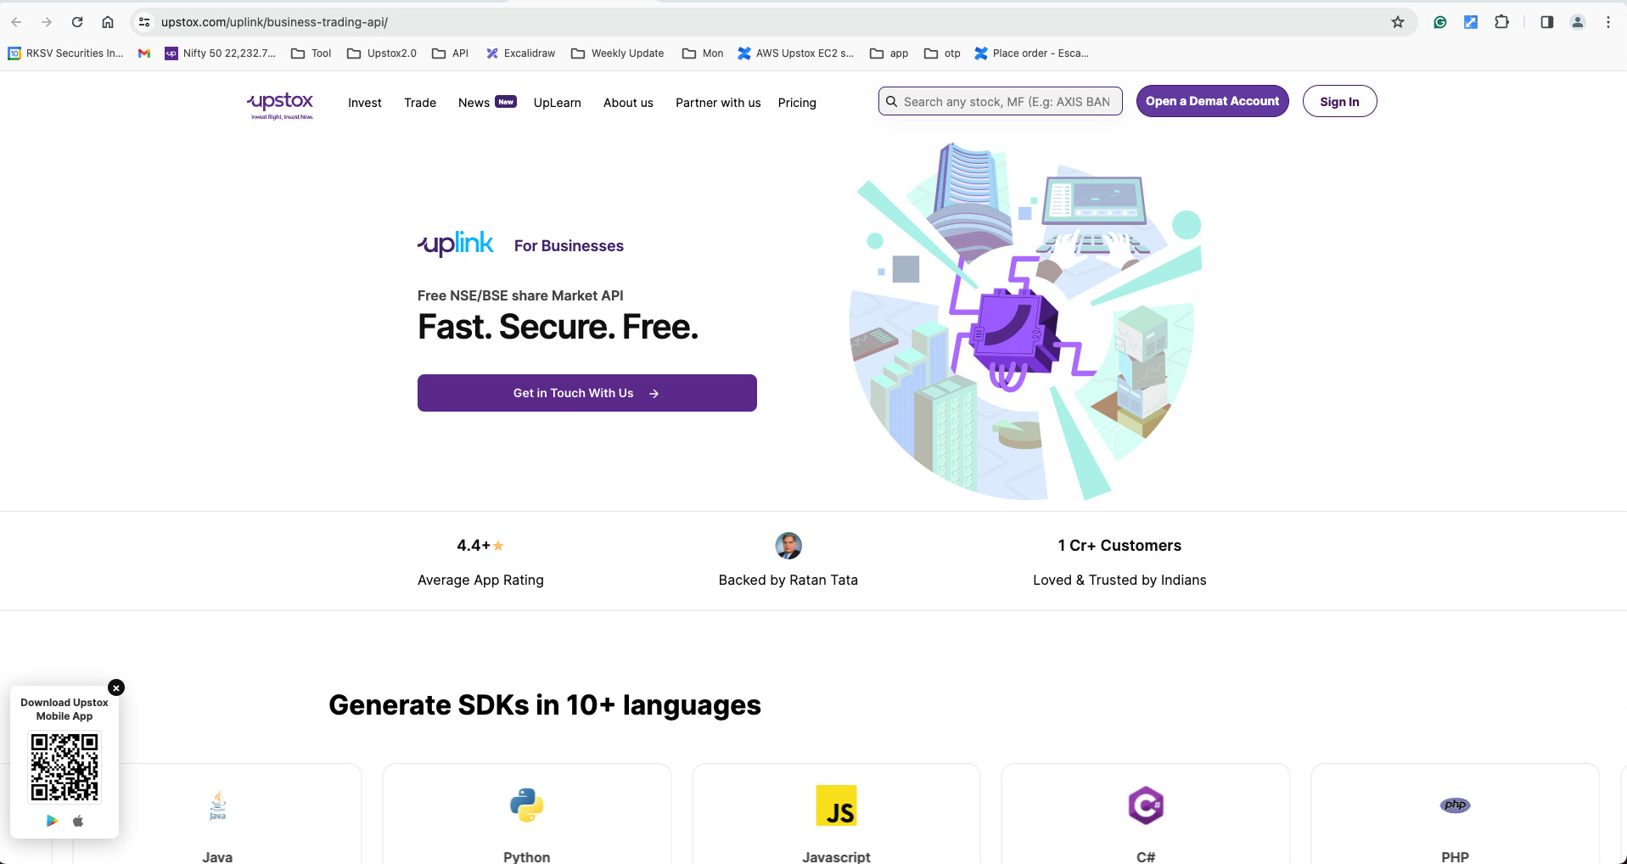Image resolution: width=1627 pixels, height=864 pixels.
Task: Click the Sign In button
Action: (x=1339, y=101)
